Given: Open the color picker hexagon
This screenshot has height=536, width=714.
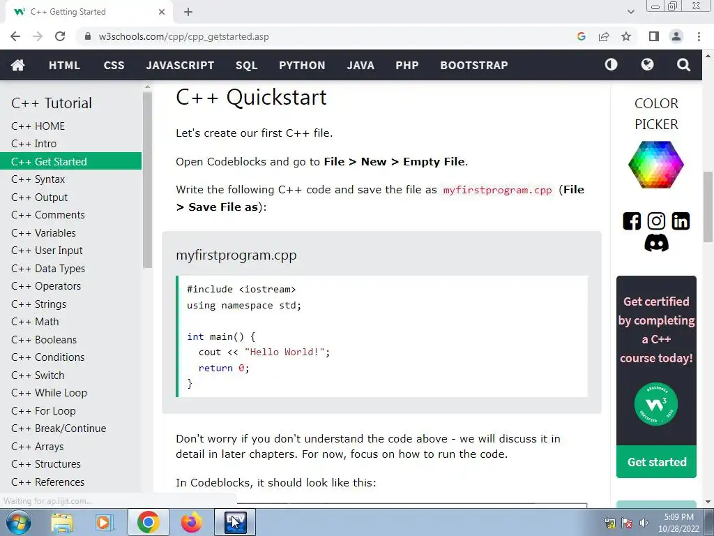Looking at the screenshot, I should pyautogui.click(x=656, y=165).
